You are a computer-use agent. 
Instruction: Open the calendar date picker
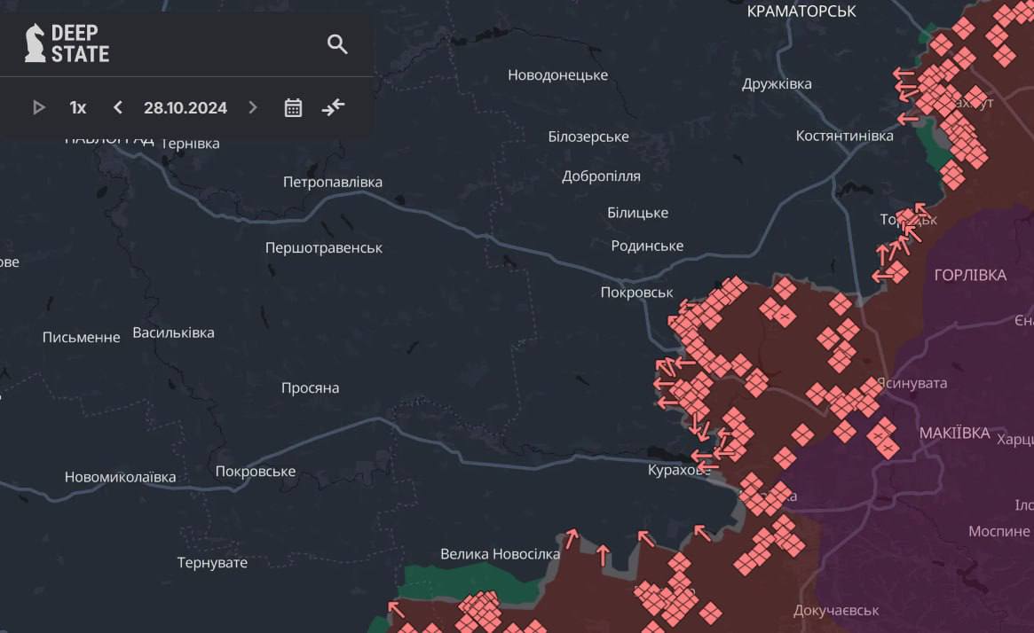click(x=293, y=108)
